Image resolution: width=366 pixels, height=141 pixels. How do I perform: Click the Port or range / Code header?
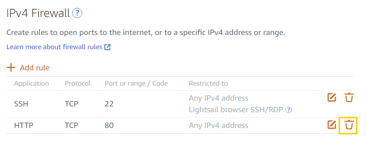tap(136, 83)
